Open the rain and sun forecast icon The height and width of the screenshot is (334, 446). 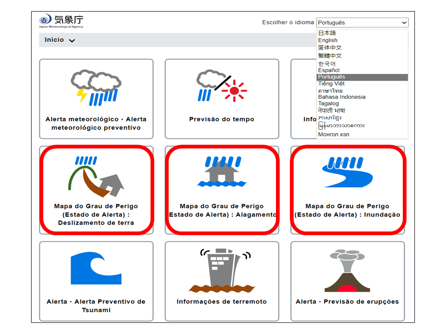click(222, 86)
